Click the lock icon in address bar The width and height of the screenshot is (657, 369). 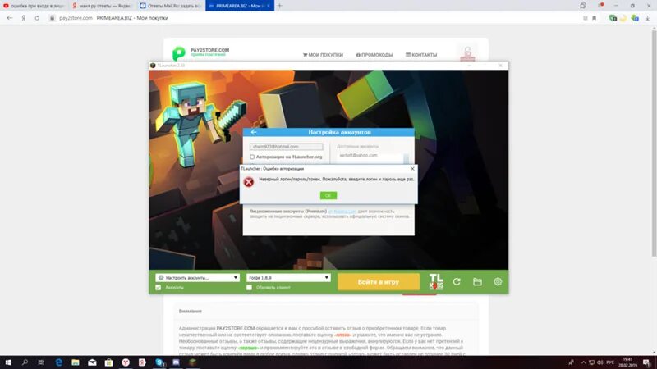52,18
